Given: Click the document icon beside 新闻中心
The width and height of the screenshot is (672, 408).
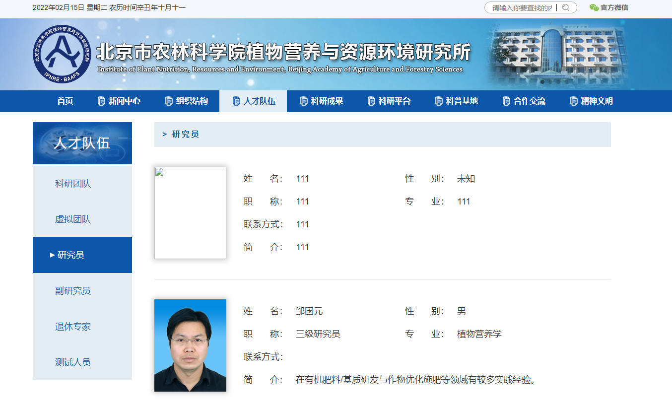Looking at the screenshot, I should pyautogui.click(x=102, y=101).
